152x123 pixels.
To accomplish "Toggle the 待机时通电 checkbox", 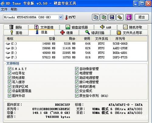I will click(x=77, y=87).
